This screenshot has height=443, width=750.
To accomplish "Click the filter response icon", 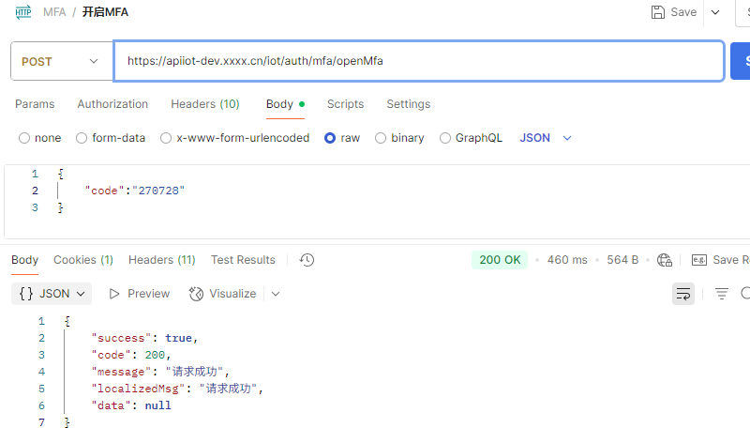I will 722,294.
